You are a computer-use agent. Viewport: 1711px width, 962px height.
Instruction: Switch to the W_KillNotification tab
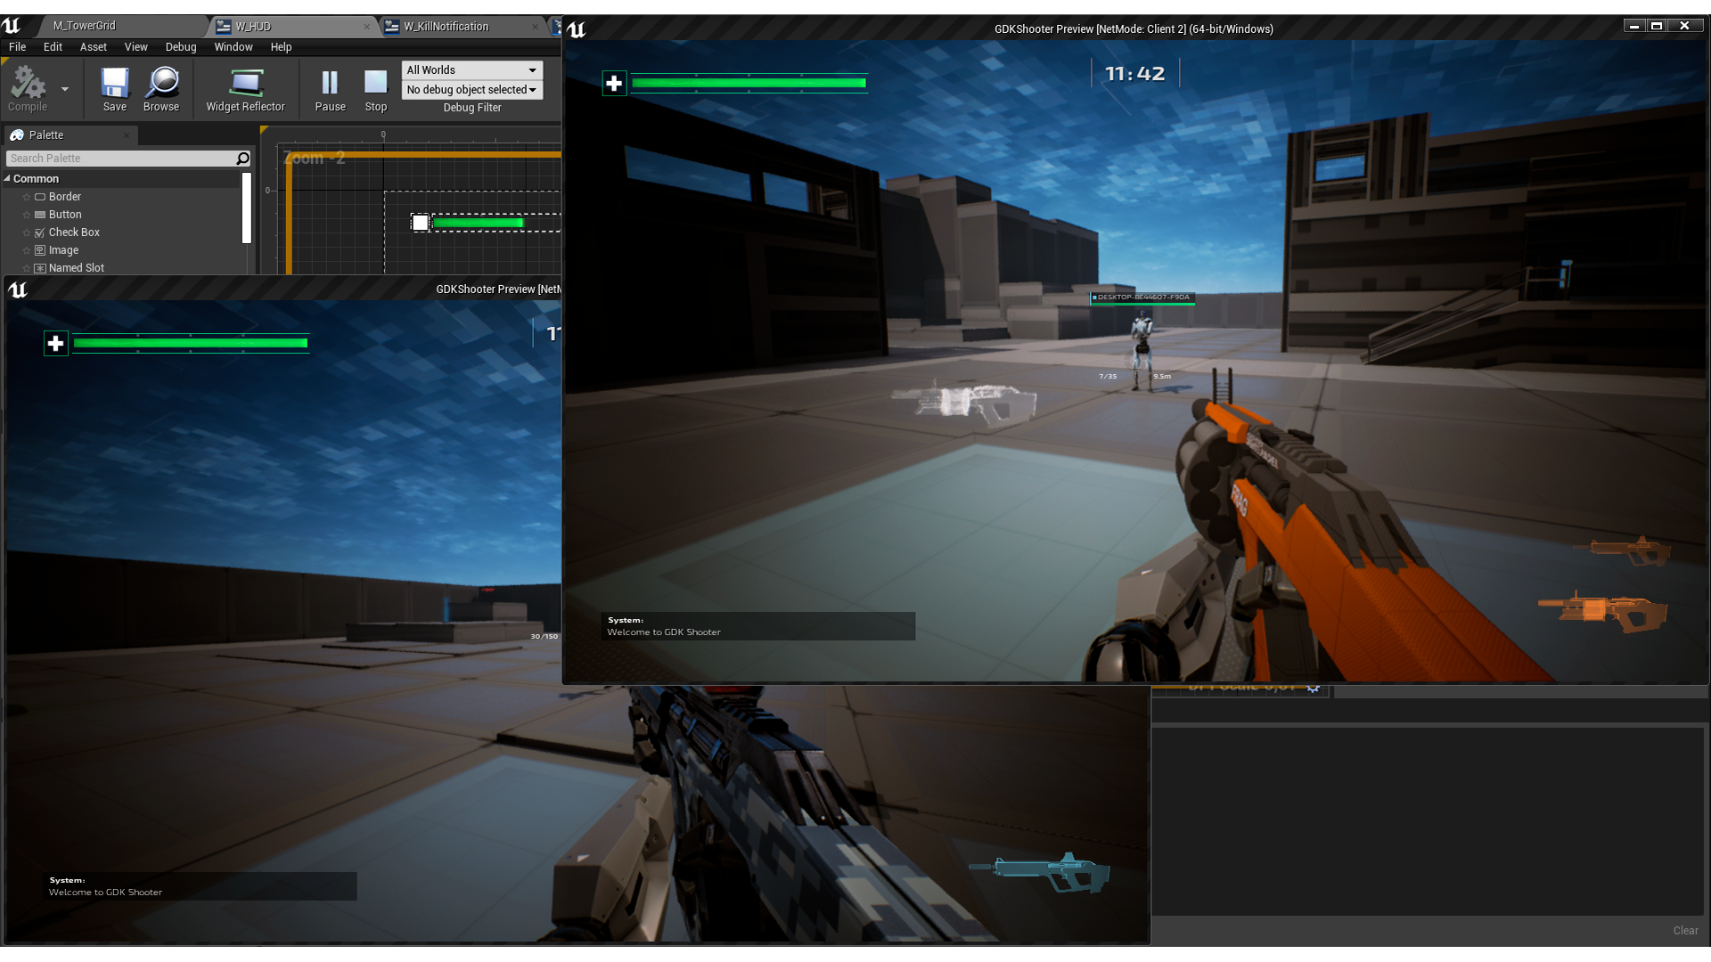[446, 26]
